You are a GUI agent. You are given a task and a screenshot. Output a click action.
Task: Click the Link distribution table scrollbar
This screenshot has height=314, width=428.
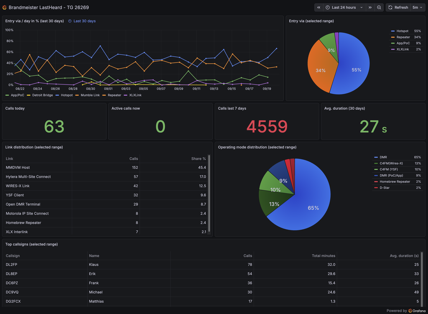coord(209,194)
